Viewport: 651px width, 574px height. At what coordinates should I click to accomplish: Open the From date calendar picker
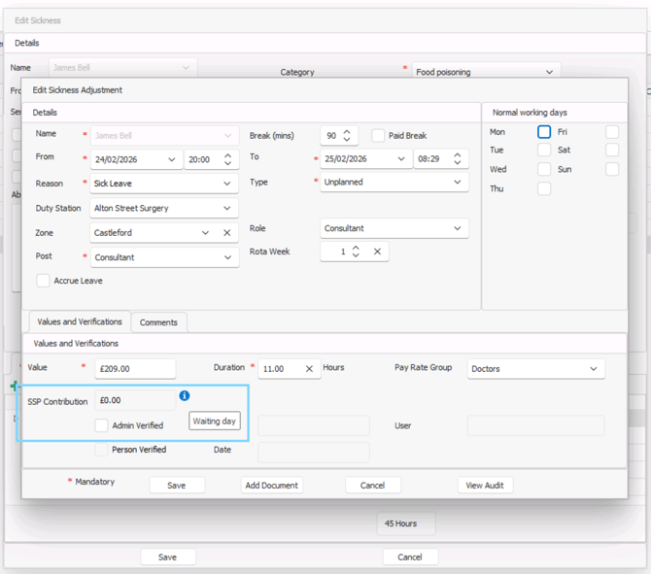coord(172,159)
